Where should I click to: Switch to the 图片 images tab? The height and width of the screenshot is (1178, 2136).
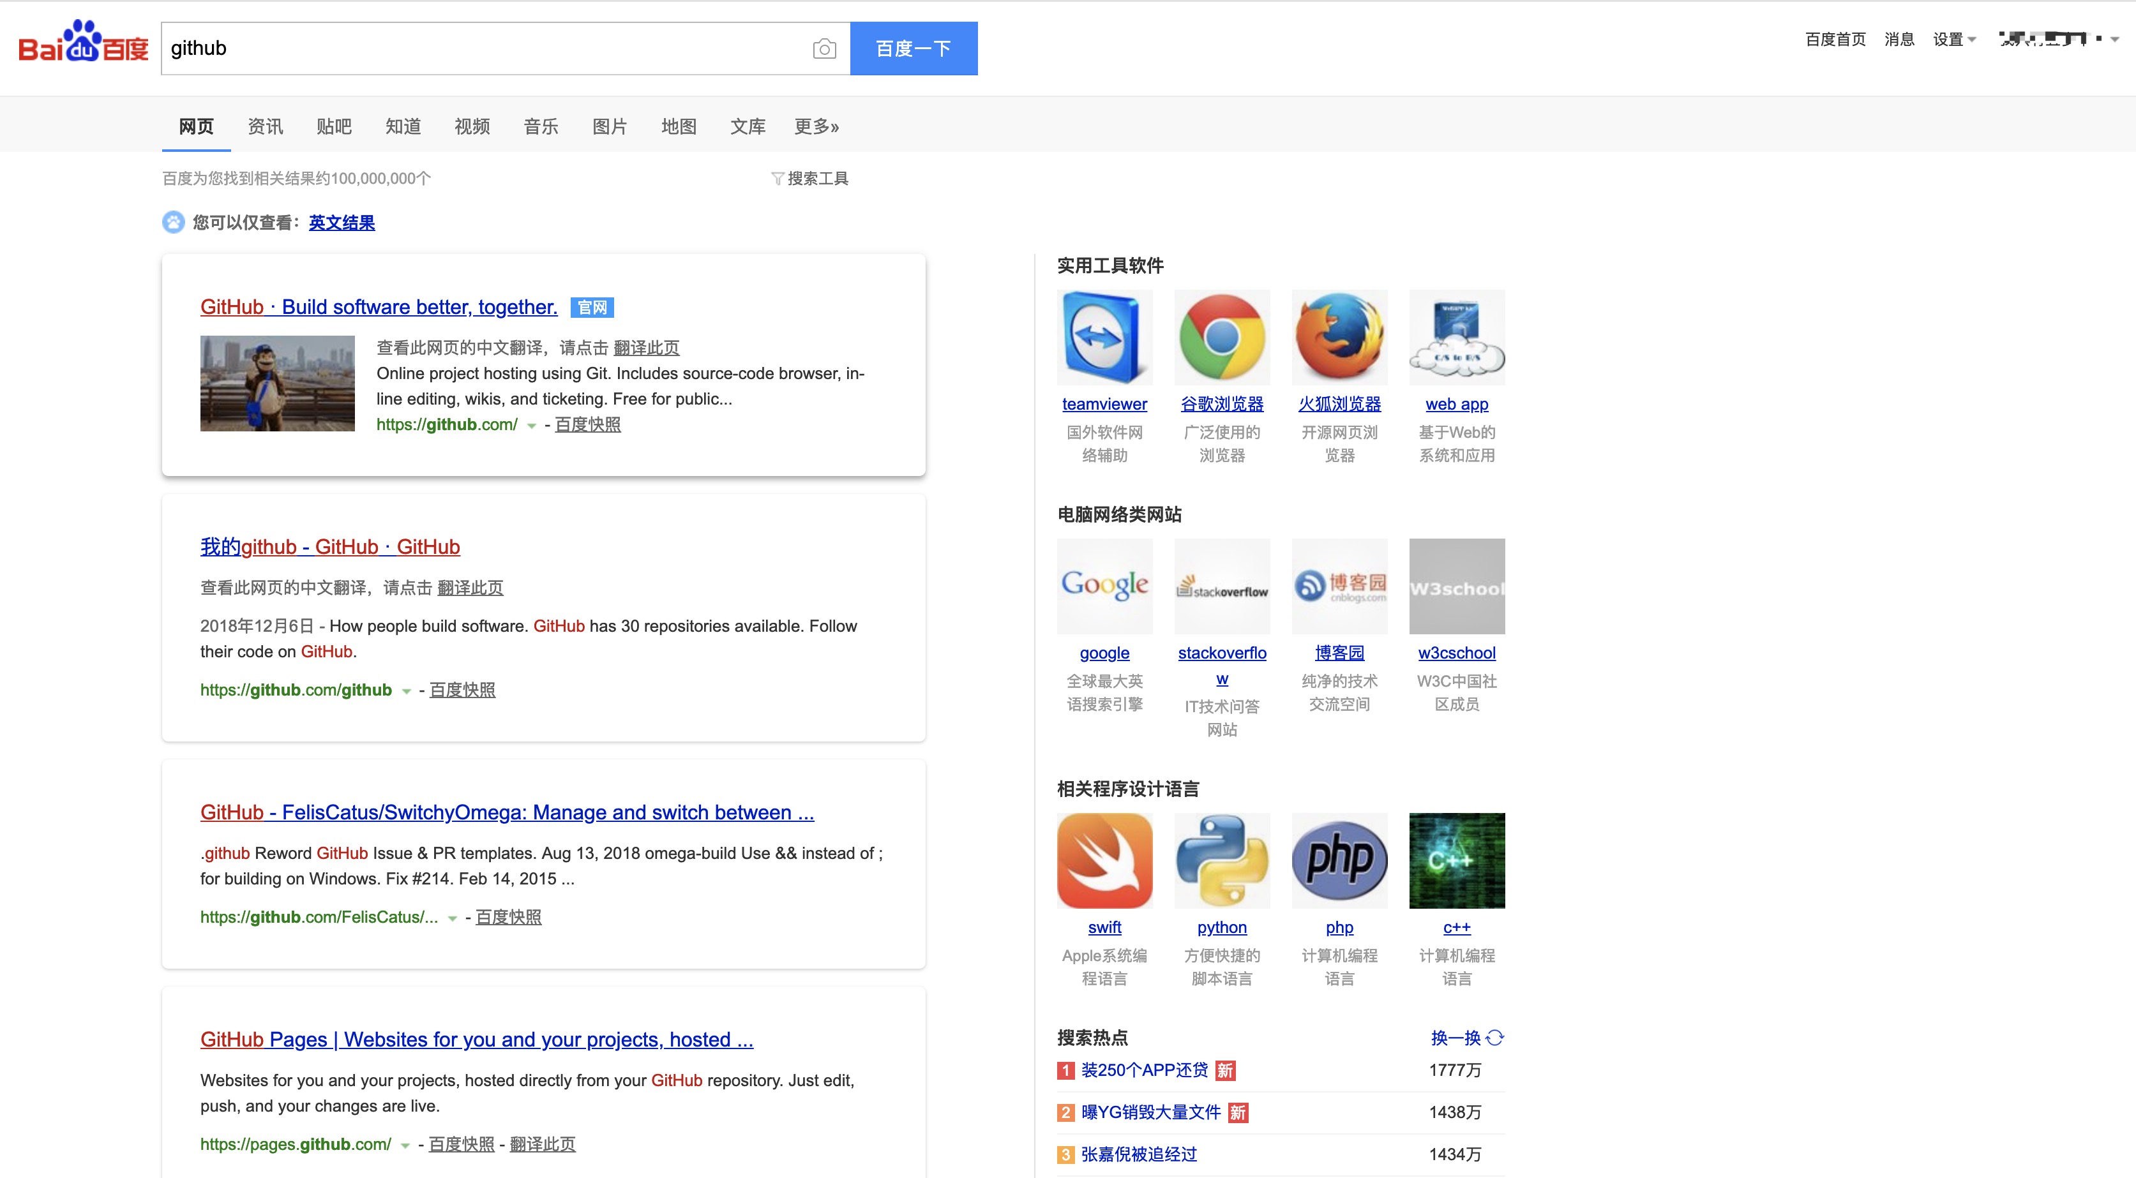[610, 126]
